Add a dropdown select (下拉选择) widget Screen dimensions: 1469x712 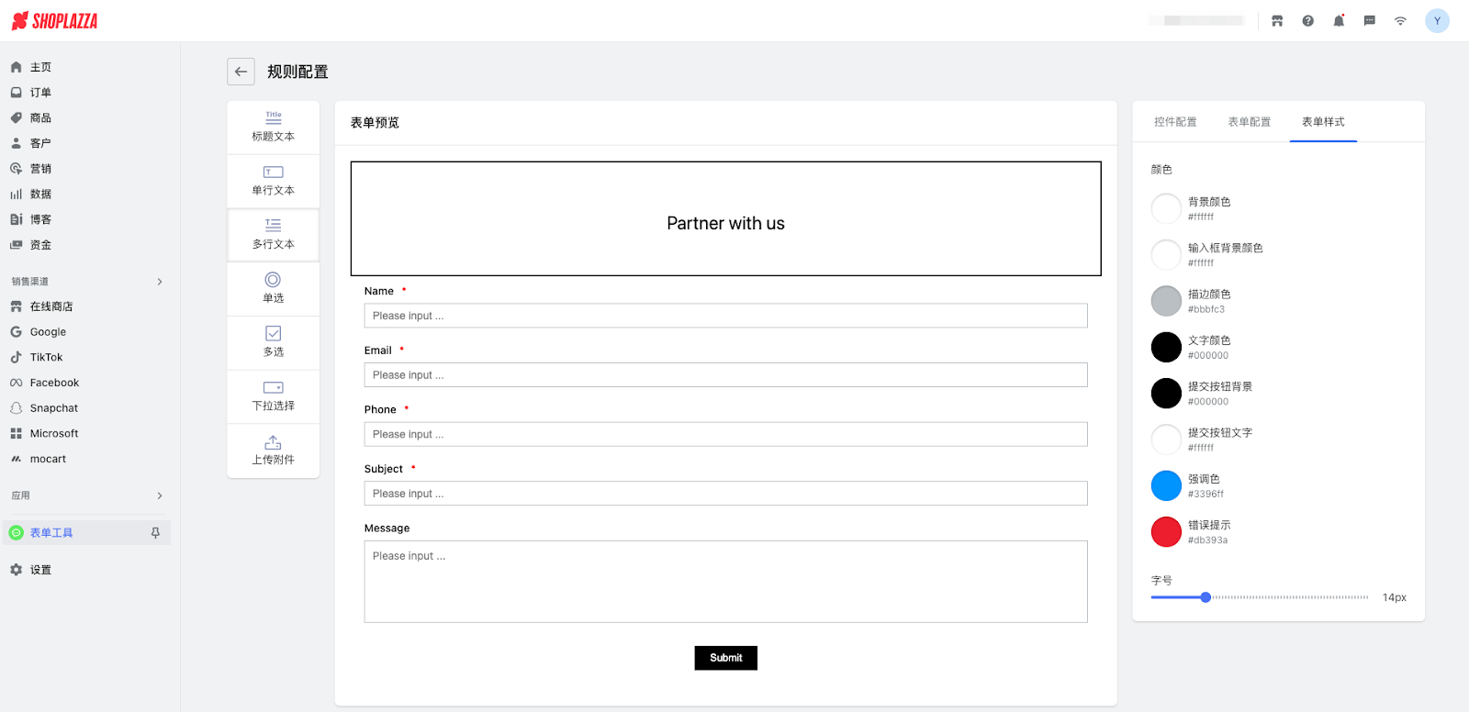(x=273, y=396)
